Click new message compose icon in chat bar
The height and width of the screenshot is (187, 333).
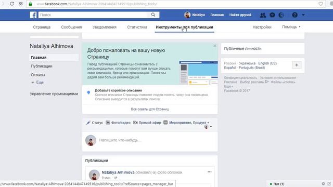329,184
